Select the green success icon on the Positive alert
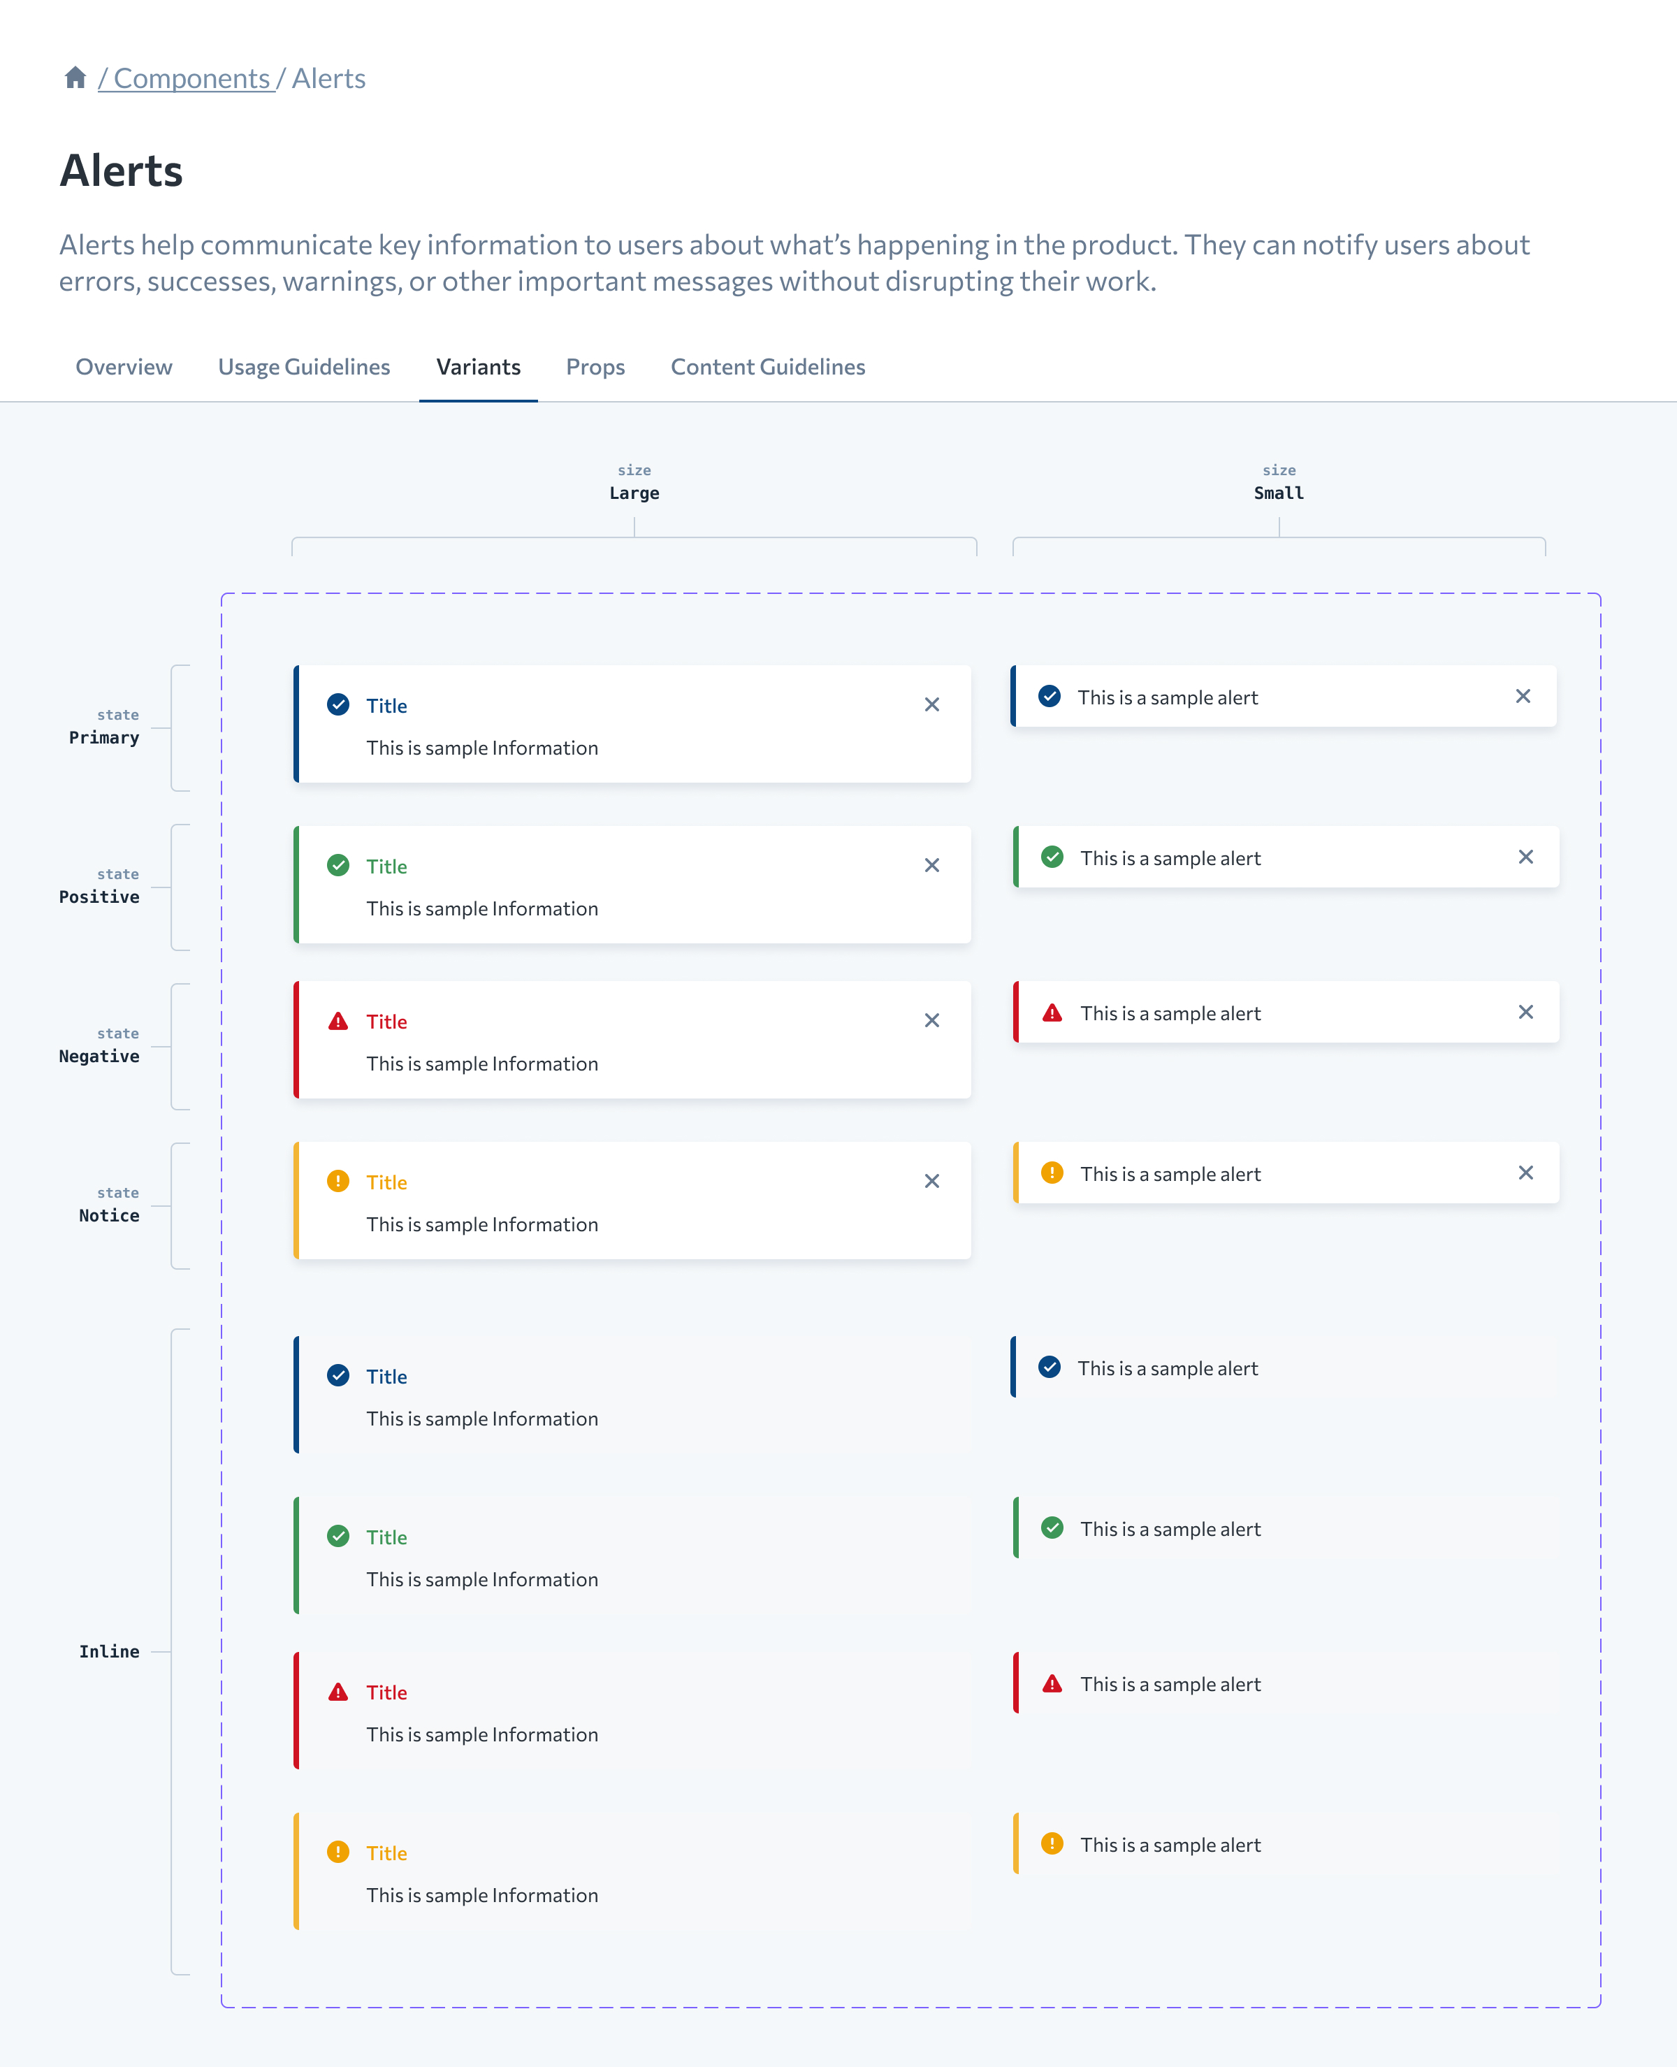1677x2067 pixels. pyautogui.click(x=337, y=865)
